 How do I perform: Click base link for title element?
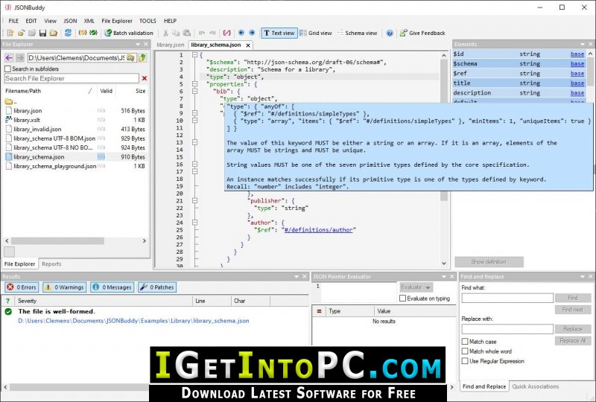(x=577, y=83)
